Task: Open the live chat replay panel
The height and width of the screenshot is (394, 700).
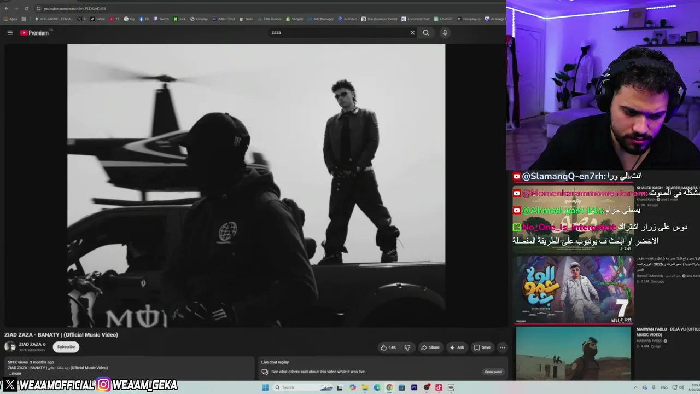Action: (493, 372)
